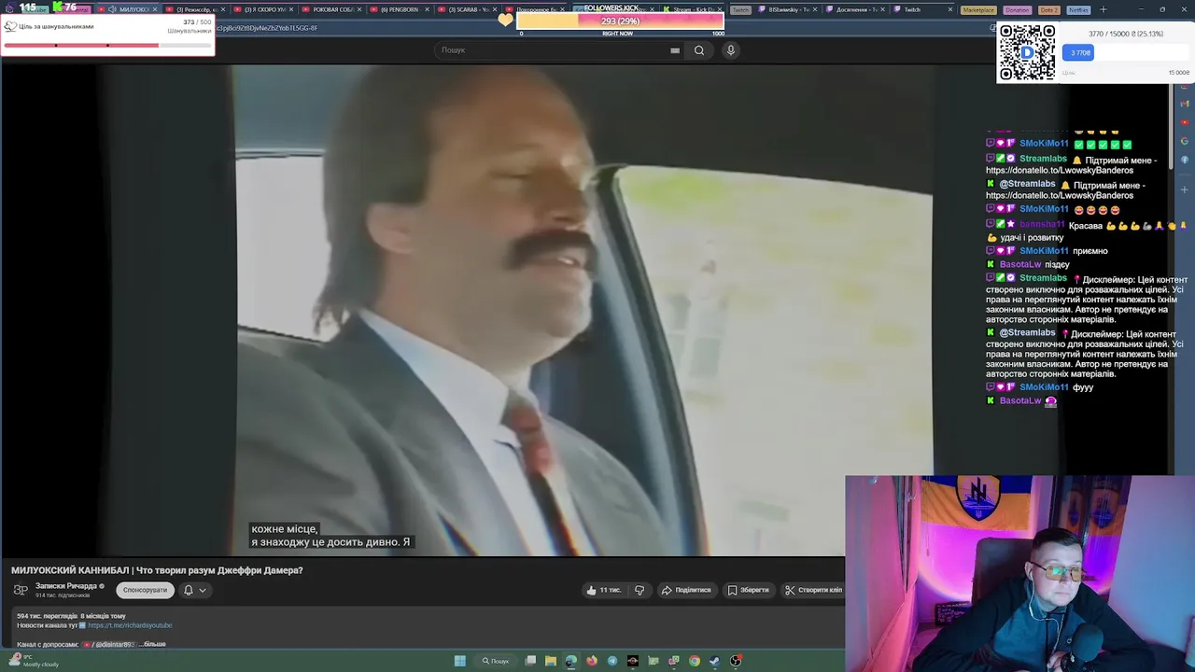Click the Ціль за шанувальниками progress bar
Image resolution: width=1195 pixels, height=672 pixels.
[x=107, y=45]
